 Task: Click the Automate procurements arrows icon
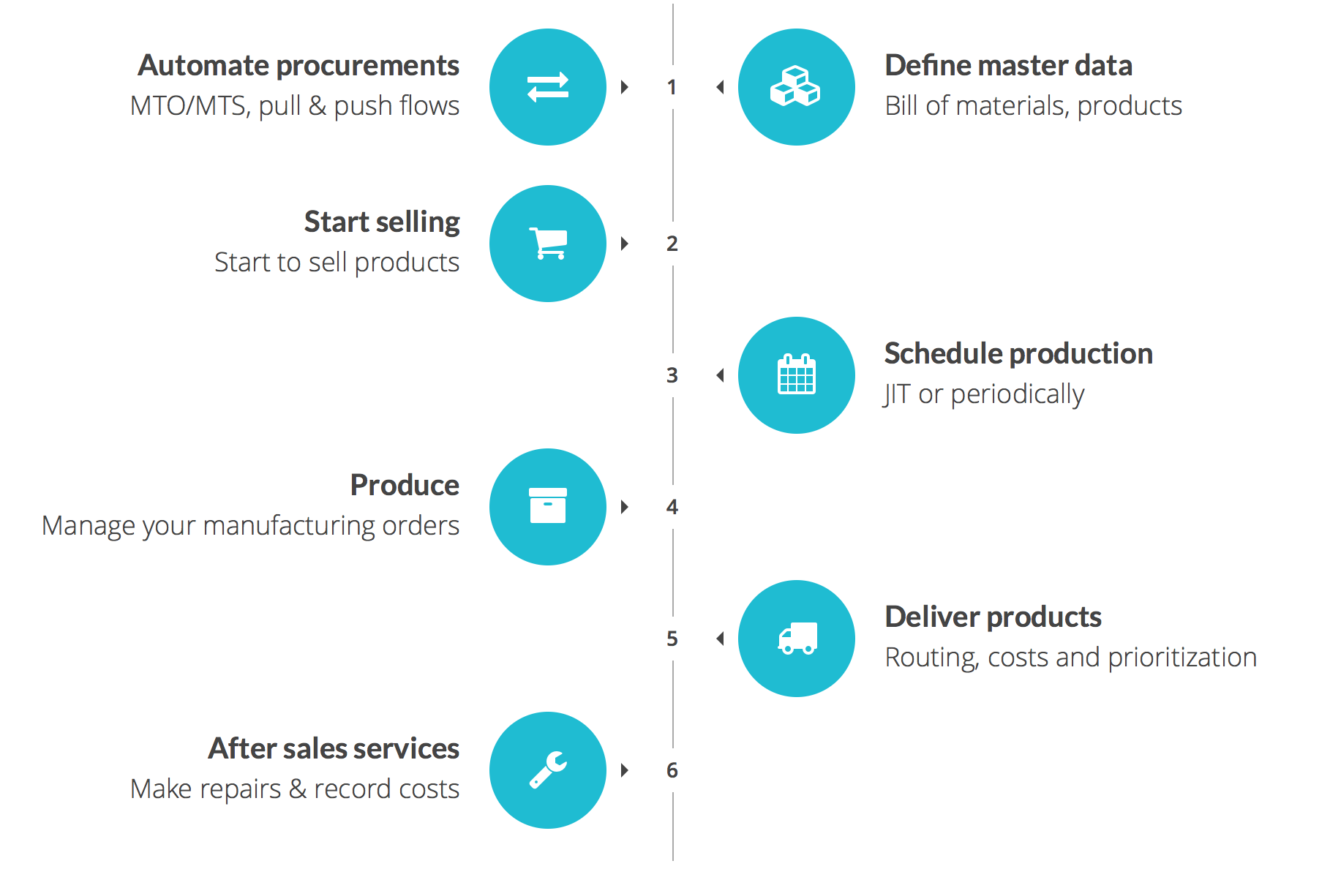tap(548, 87)
